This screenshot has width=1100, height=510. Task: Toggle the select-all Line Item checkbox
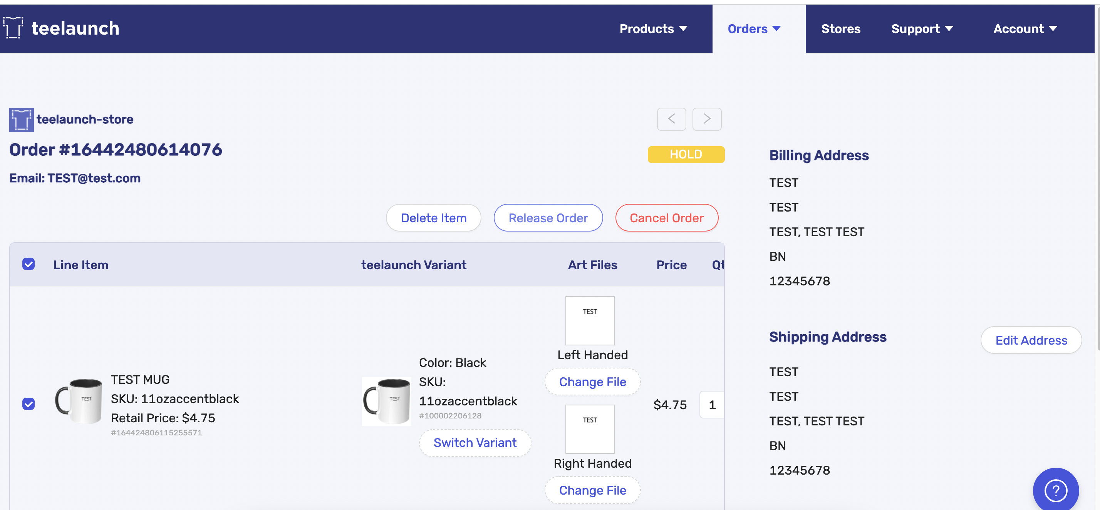coord(29,264)
